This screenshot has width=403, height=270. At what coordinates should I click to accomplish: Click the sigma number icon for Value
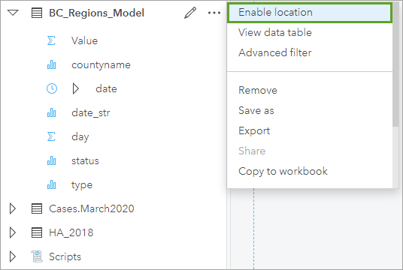tap(51, 40)
